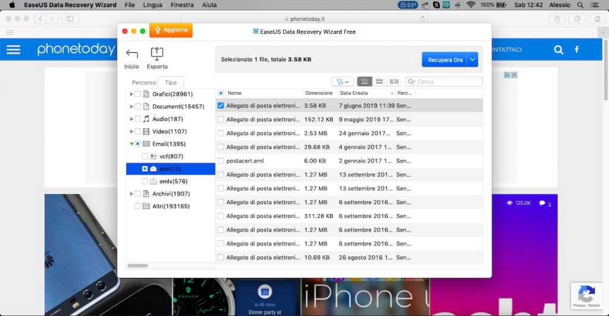Switch to grid thumbnail view icon
Image resolution: width=609 pixels, height=316 pixels.
(379, 81)
